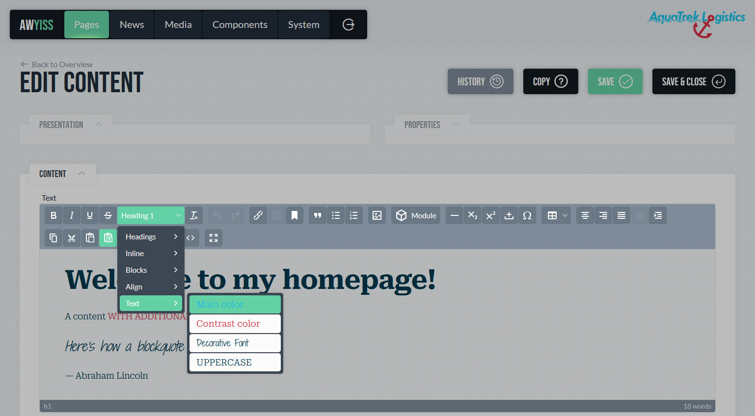Open fullscreen editor mode
The width and height of the screenshot is (755, 416).
214,238
